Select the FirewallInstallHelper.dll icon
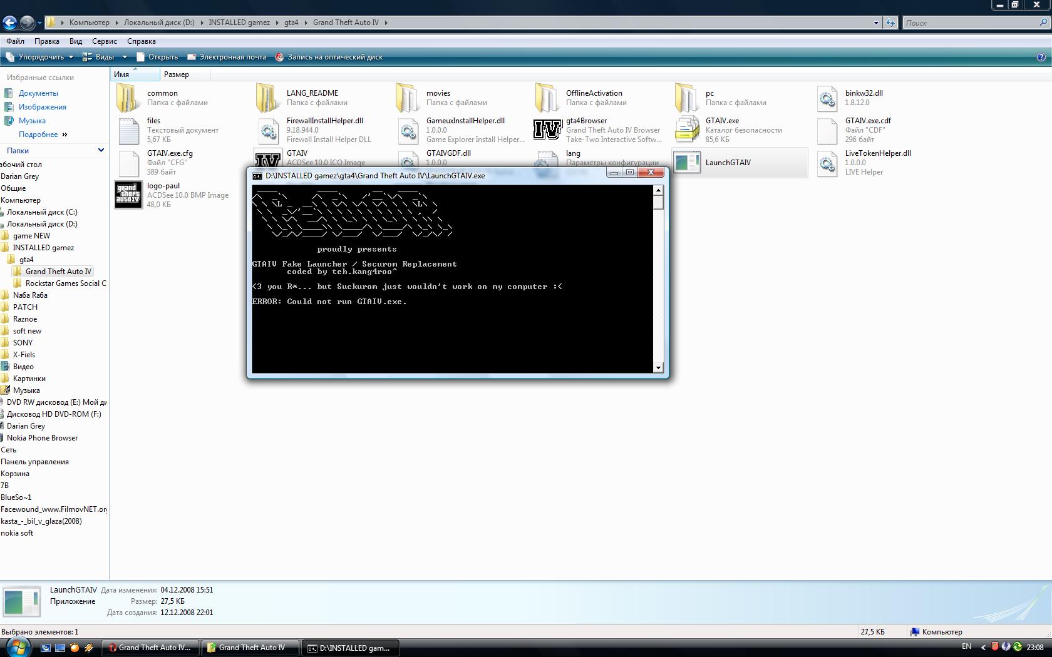The height and width of the screenshot is (657, 1052). 268,130
